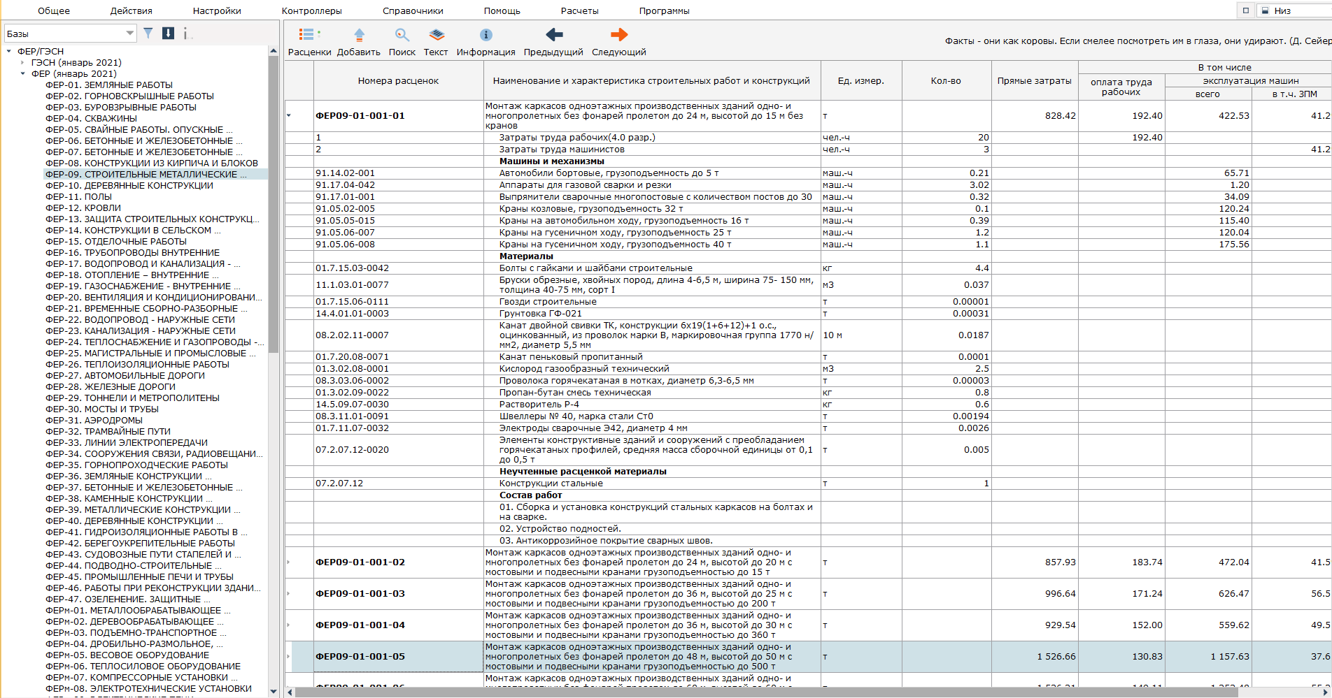
Task: Click the tree scrollbar down arrow
Action: (x=273, y=691)
